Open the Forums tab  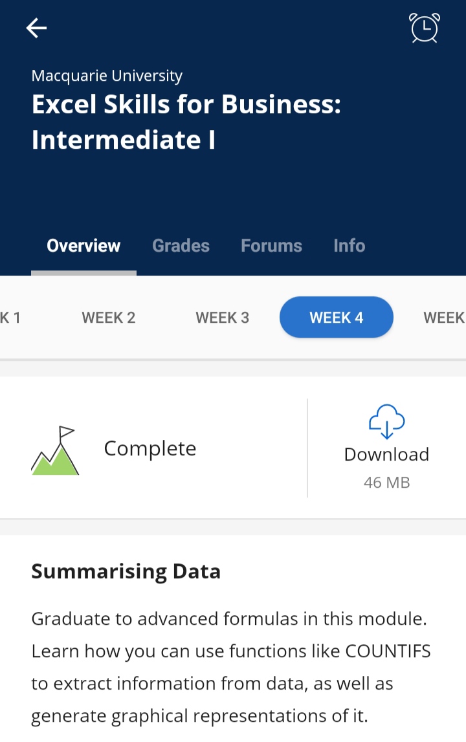(271, 246)
